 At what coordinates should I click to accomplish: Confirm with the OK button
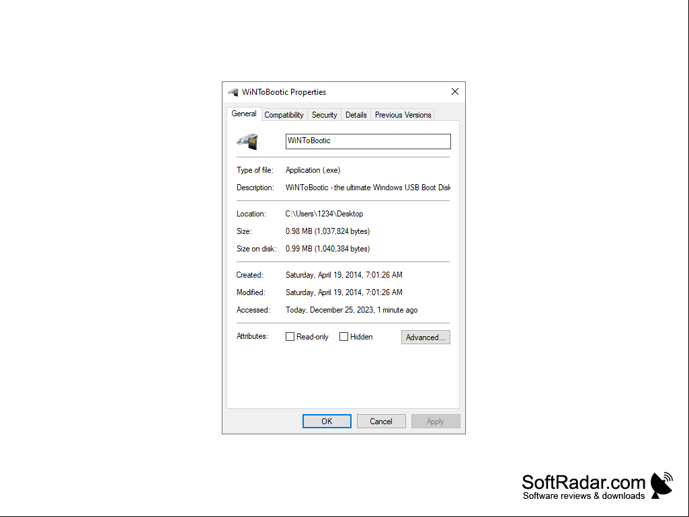point(327,421)
